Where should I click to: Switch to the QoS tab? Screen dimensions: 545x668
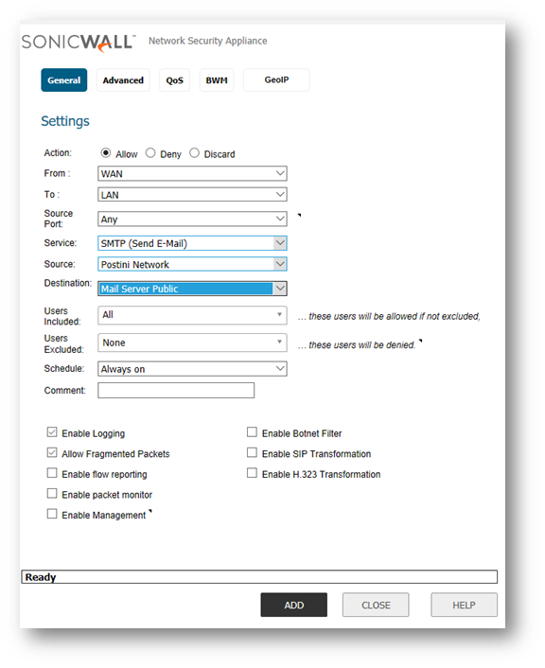pos(175,80)
